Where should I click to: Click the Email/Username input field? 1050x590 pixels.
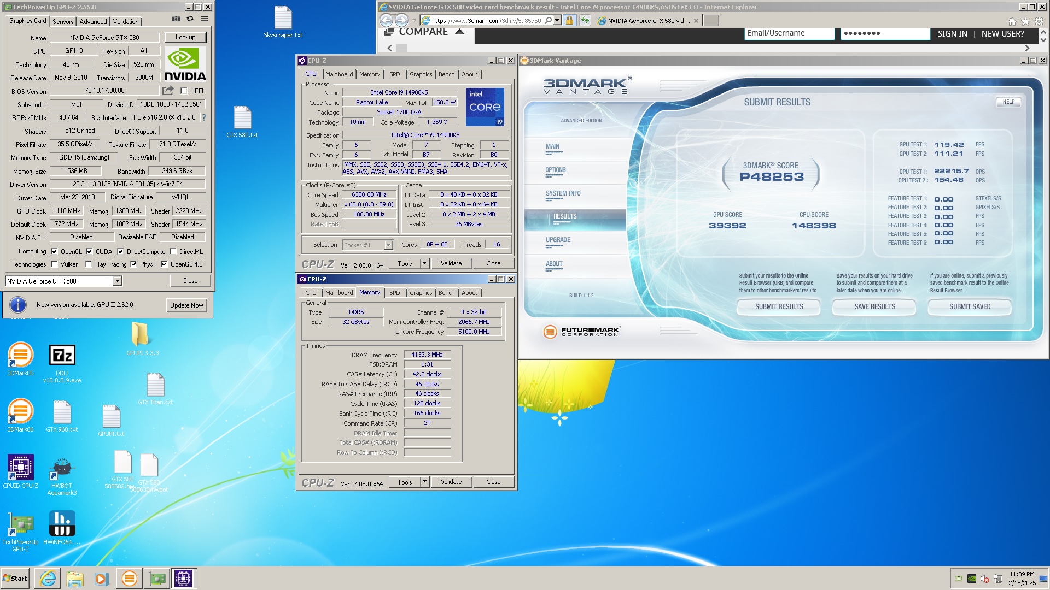tap(789, 33)
